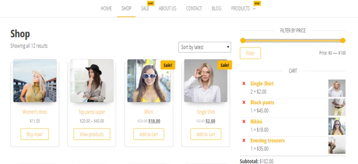Remove Evening trousers from cart
Image resolution: width=358 pixels, height=164 pixels.
(244, 140)
